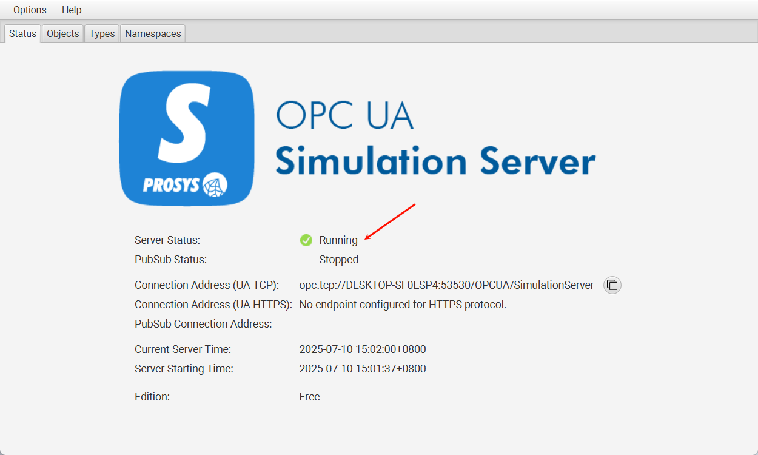Click the No endpoint configured for HTTPS text
Screen dimensions: 758x455
(x=403, y=305)
